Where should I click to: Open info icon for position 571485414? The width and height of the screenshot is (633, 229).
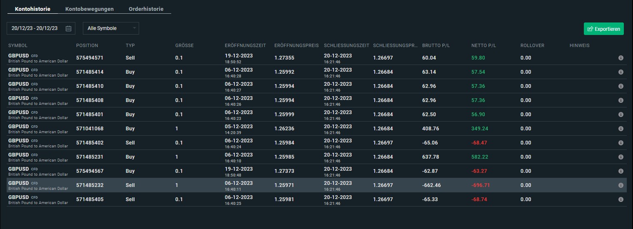(621, 72)
